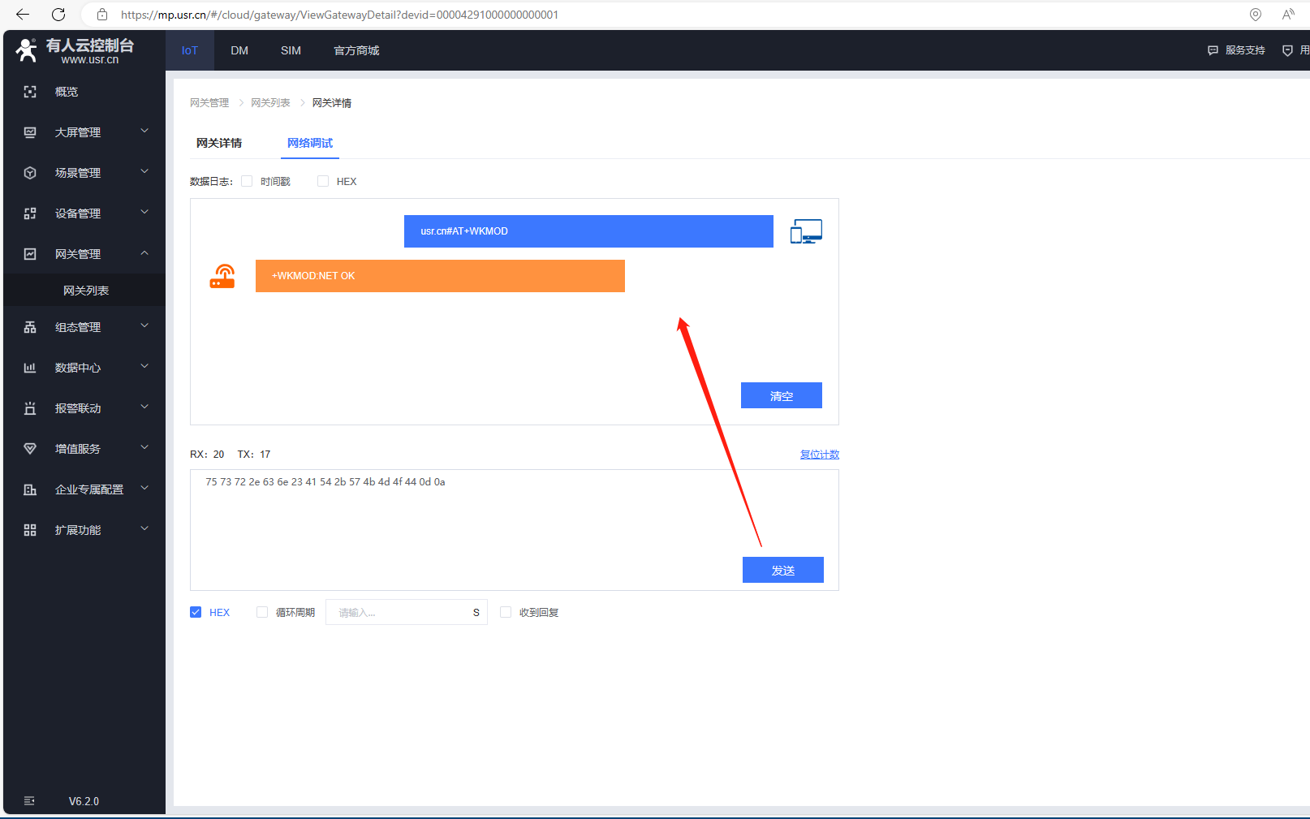Expand the 企业专属配置 chevron

144,488
